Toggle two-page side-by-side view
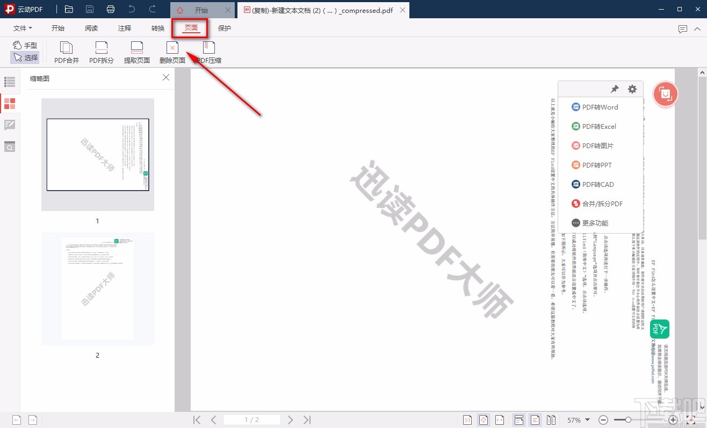The width and height of the screenshot is (707, 428). coord(551,420)
